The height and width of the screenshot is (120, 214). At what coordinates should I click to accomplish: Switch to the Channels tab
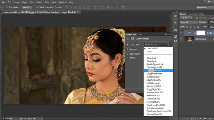(x=193, y=14)
